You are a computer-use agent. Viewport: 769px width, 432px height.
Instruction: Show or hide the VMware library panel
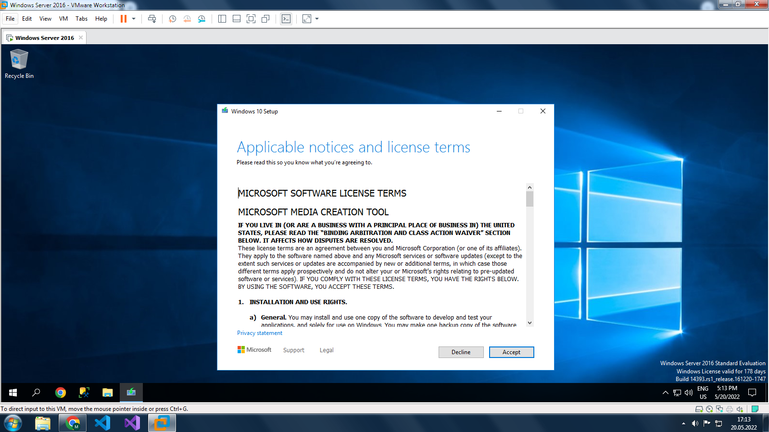pos(222,19)
